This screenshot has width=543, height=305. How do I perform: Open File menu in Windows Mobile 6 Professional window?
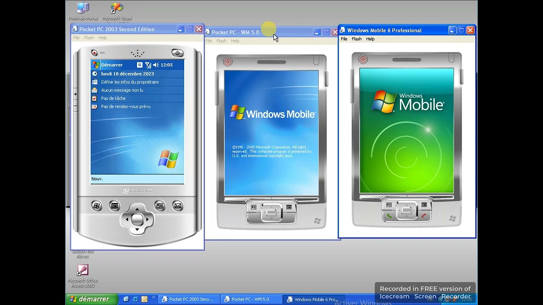pyautogui.click(x=344, y=39)
